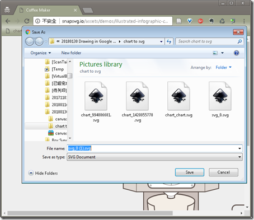Click the red G+ extension icon

pyautogui.click(x=200, y=21)
